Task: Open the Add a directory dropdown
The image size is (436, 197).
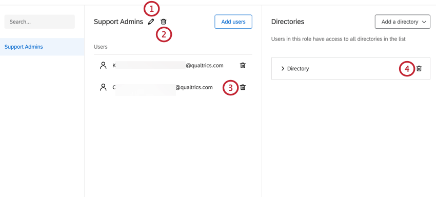Action: pyautogui.click(x=402, y=22)
